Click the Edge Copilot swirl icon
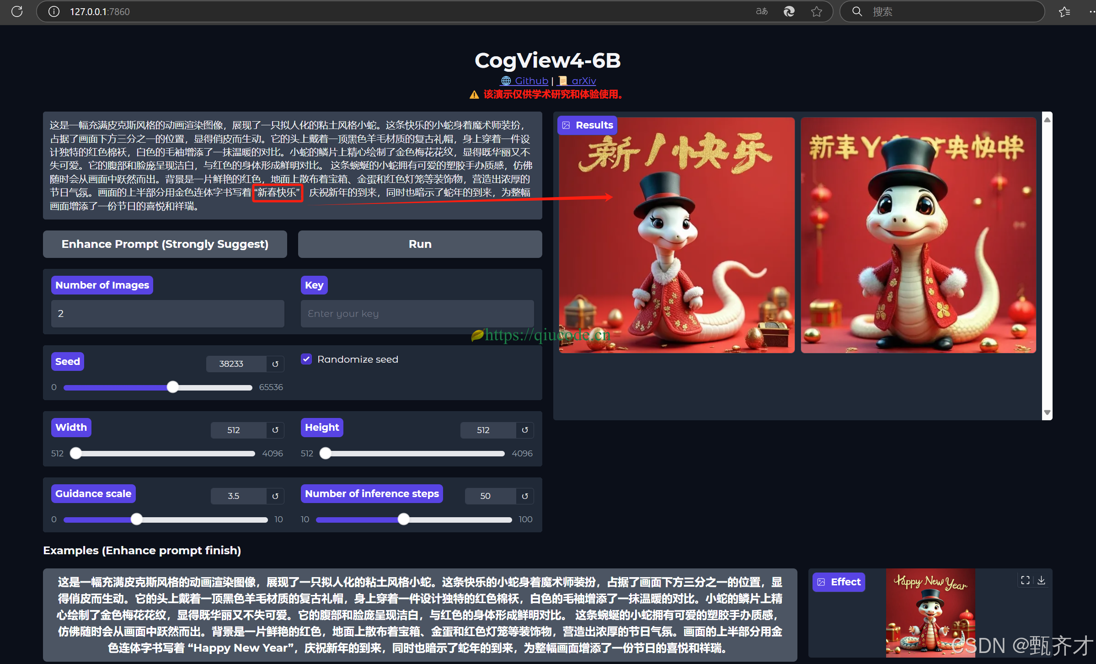This screenshot has height=664, width=1096. (789, 11)
